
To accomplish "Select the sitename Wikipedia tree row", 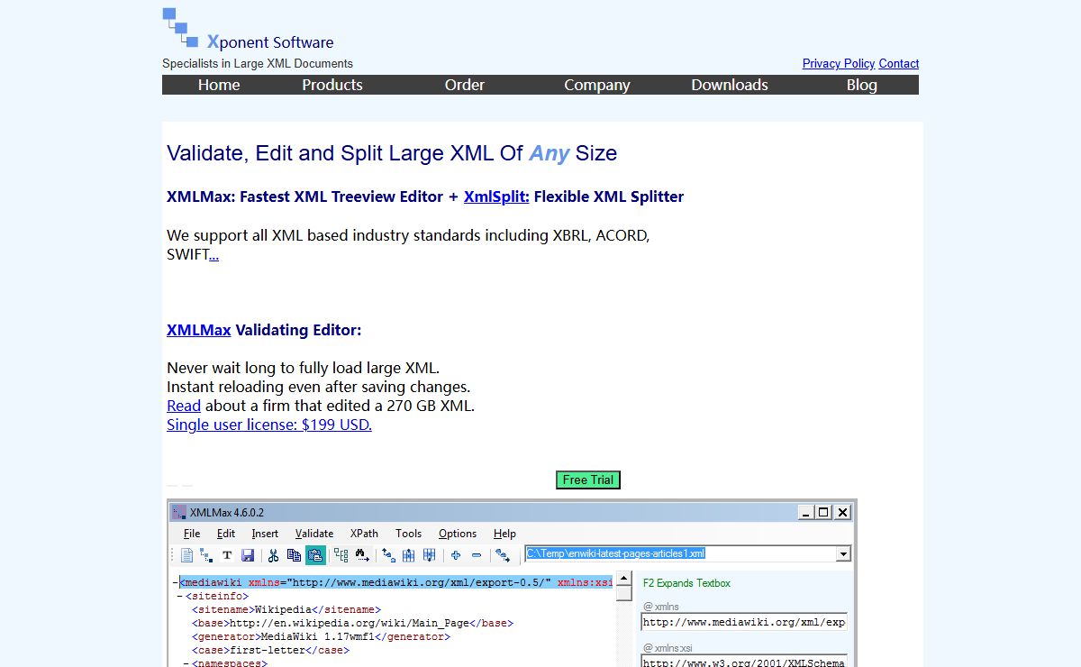I will pyautogui.click(x=286, y=609).
